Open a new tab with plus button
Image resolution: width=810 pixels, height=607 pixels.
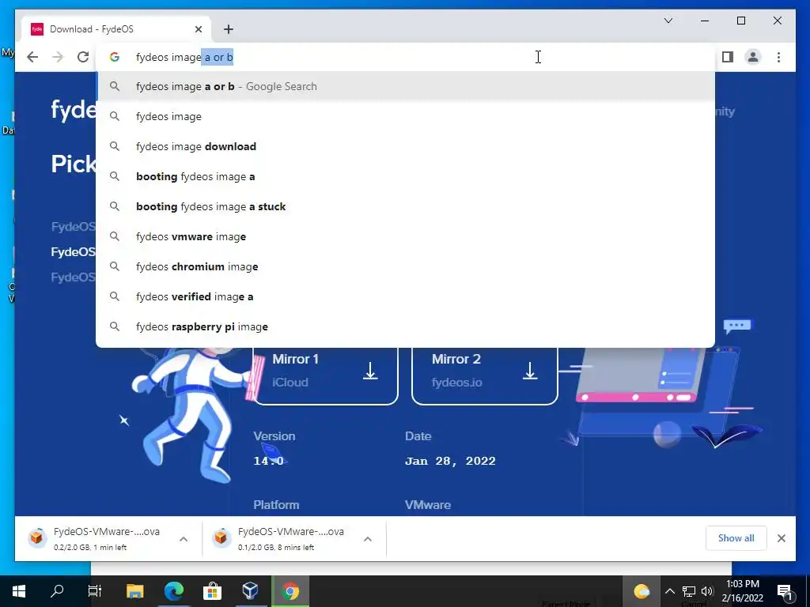pyautogui.click(x=229, y=29)
